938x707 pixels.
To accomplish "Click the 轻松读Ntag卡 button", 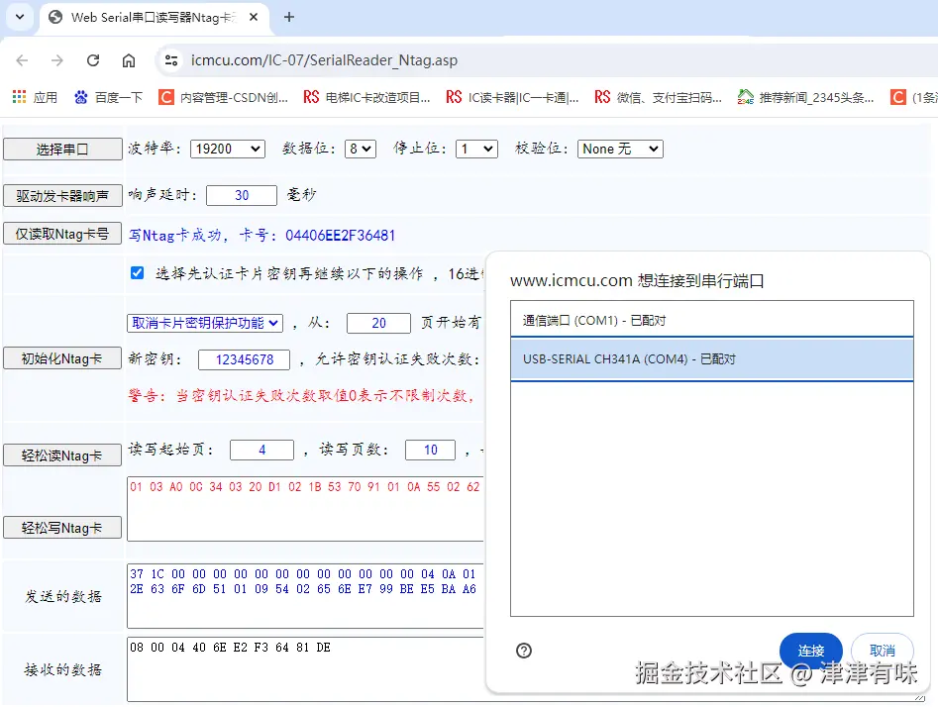I will (62, 455).
